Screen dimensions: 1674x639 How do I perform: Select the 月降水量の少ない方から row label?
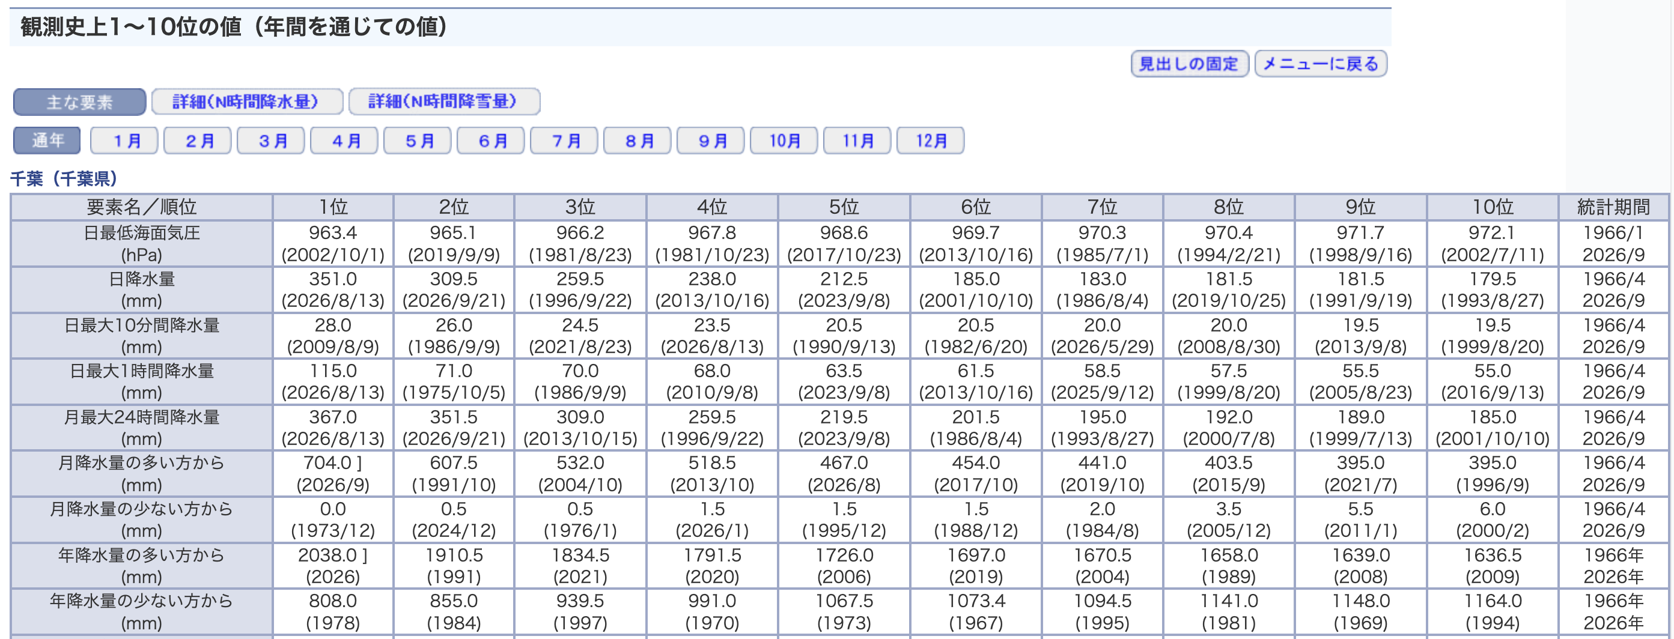coord(142,520)
